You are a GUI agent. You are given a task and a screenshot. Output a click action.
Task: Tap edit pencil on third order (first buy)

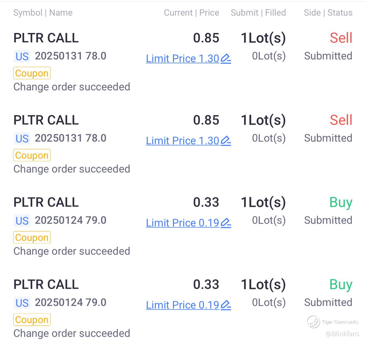click(x=226, y=223)
